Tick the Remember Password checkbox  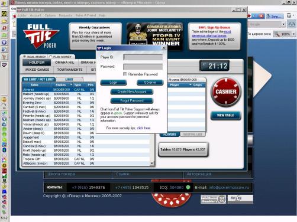pyautogui.click(x=125, y=74)
